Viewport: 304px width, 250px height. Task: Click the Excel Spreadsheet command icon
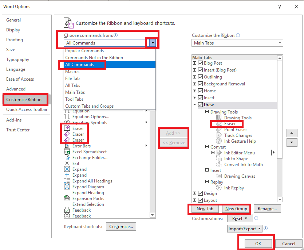pyautogui.click(x=67, y=151)
